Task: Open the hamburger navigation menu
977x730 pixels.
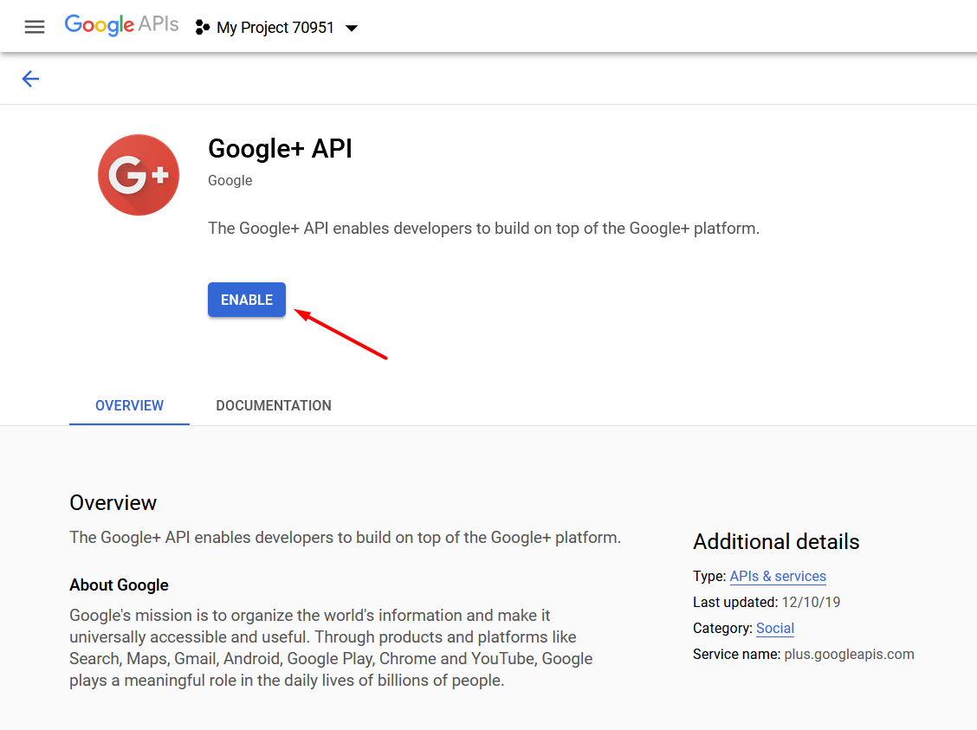Action: point(35,27)
